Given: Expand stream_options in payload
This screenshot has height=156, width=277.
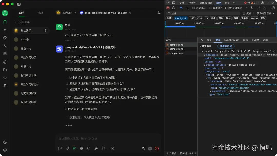Looking at the screenshot, I should coord(205,65).
